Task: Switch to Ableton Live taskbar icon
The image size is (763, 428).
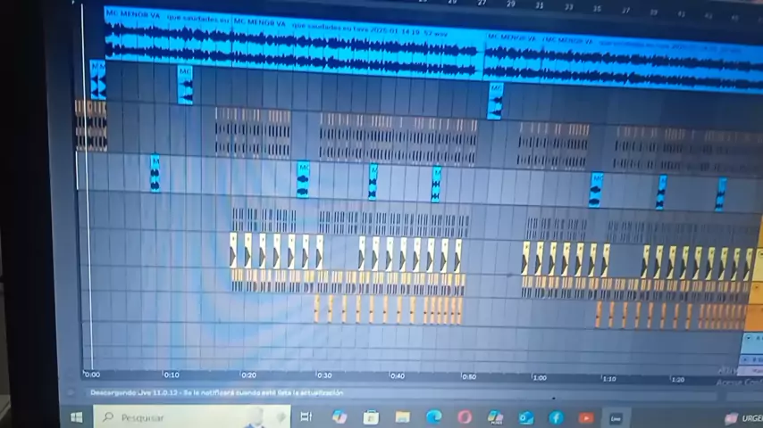Action: tap(616, 416)
